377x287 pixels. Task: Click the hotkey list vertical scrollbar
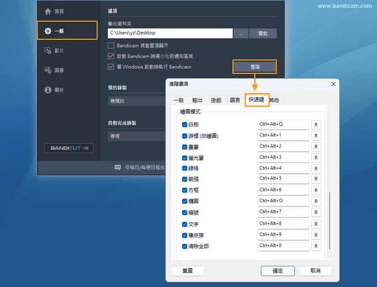[x=330, y=217]
